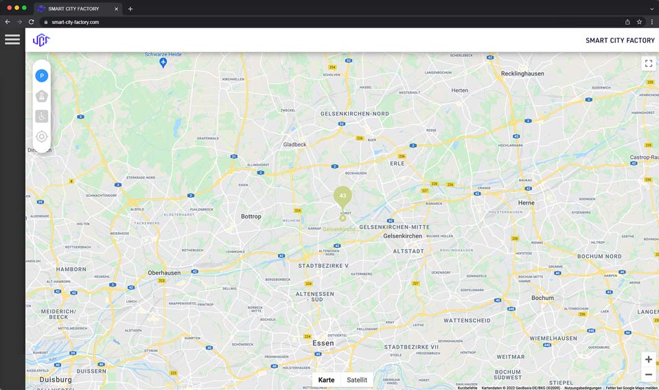
Task: Click the Gelsenkirchen city label
Action: tap(403, 236)
